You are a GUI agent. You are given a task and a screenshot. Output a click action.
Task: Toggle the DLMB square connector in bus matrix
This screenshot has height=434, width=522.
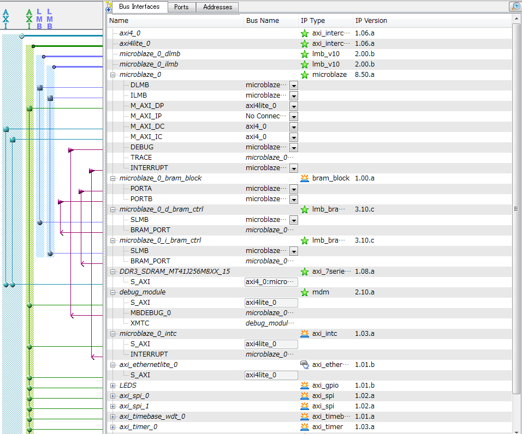(x=40, y=88)
